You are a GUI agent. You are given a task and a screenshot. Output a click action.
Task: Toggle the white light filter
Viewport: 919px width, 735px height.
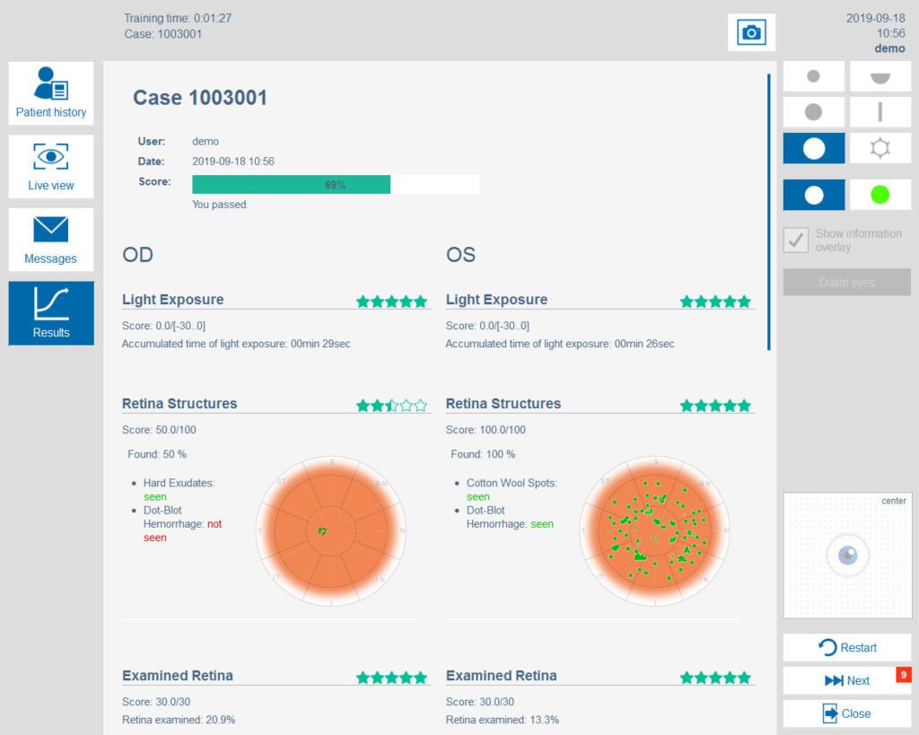click(x=813, y=194)
